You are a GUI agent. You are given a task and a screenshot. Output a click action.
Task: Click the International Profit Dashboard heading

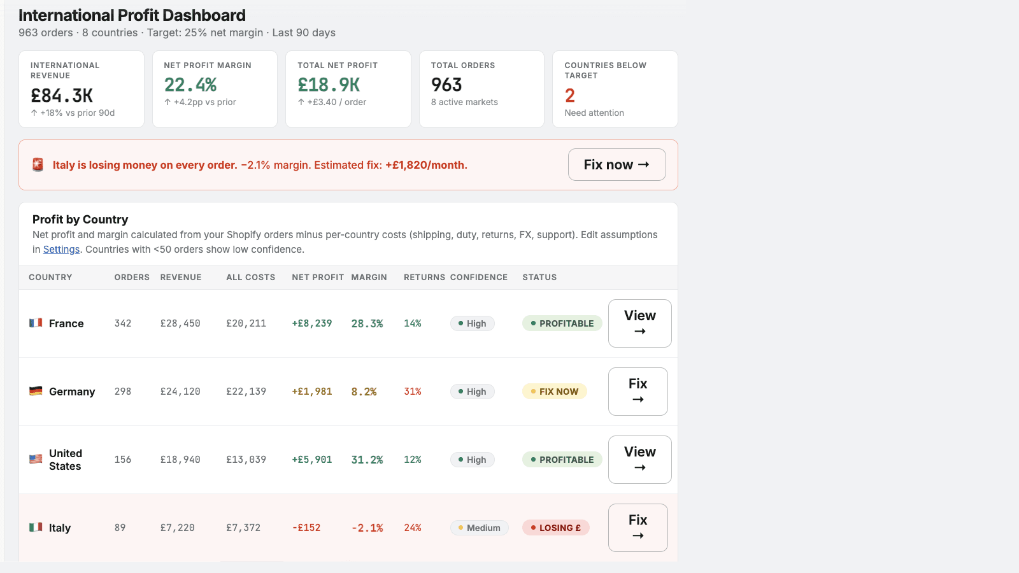tap(132, 15)
